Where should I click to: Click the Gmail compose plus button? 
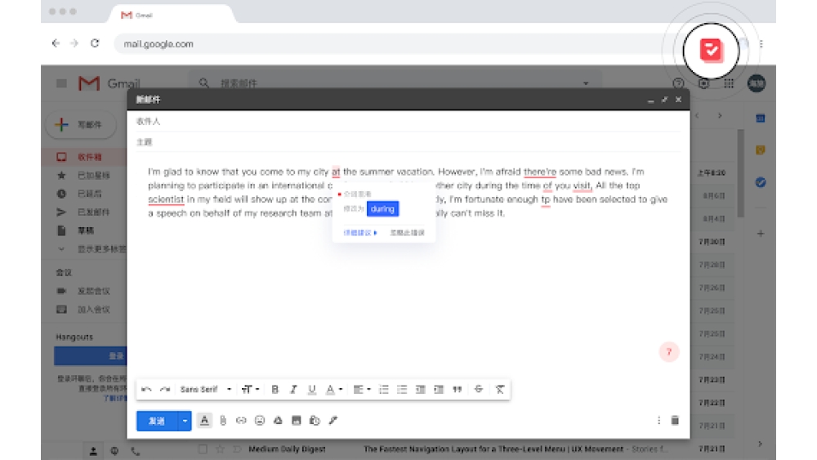(81, 124)
